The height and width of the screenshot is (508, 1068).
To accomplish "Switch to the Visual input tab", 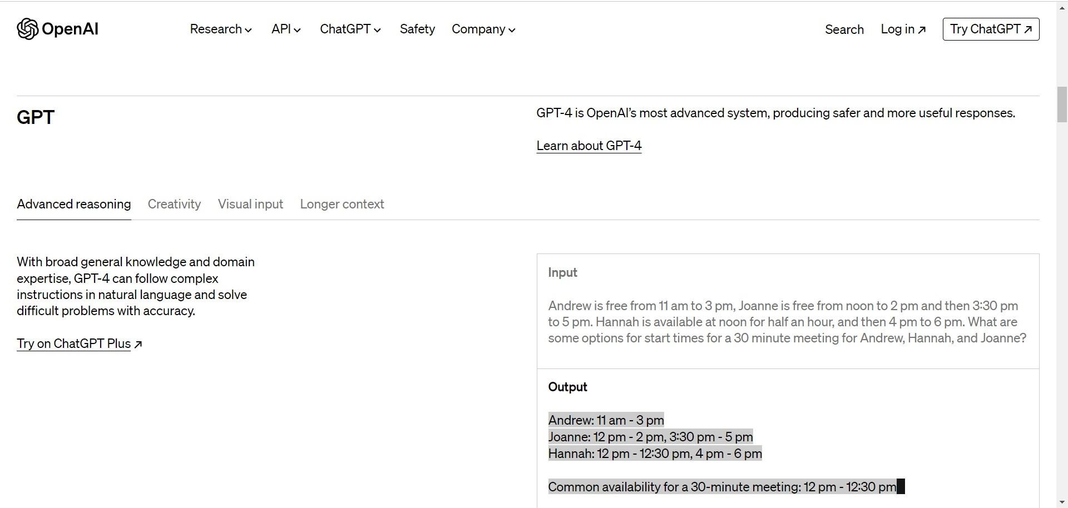I will [250, 204].
